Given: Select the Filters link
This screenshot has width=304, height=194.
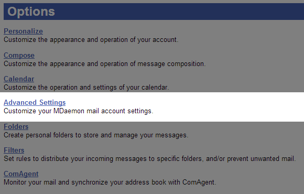Looking at the screenshot, I should pos(14,150).
